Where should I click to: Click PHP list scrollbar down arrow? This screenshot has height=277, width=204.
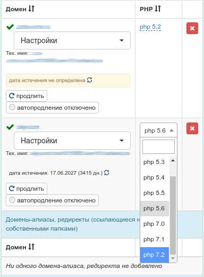pyautogui.click(x=173, y=258)
